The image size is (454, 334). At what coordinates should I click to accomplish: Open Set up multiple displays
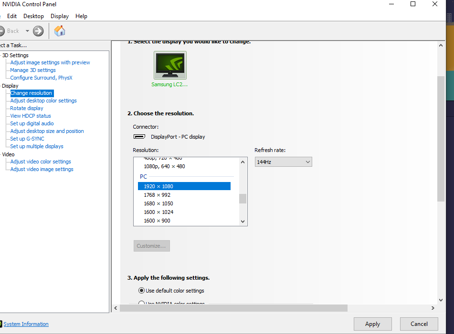[37, 146]
